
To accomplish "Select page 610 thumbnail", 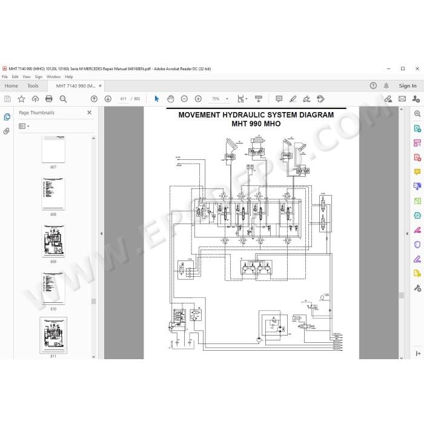I will [53, 288].
